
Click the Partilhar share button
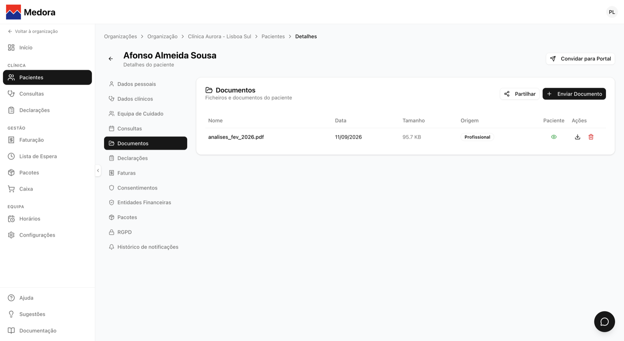519,94
